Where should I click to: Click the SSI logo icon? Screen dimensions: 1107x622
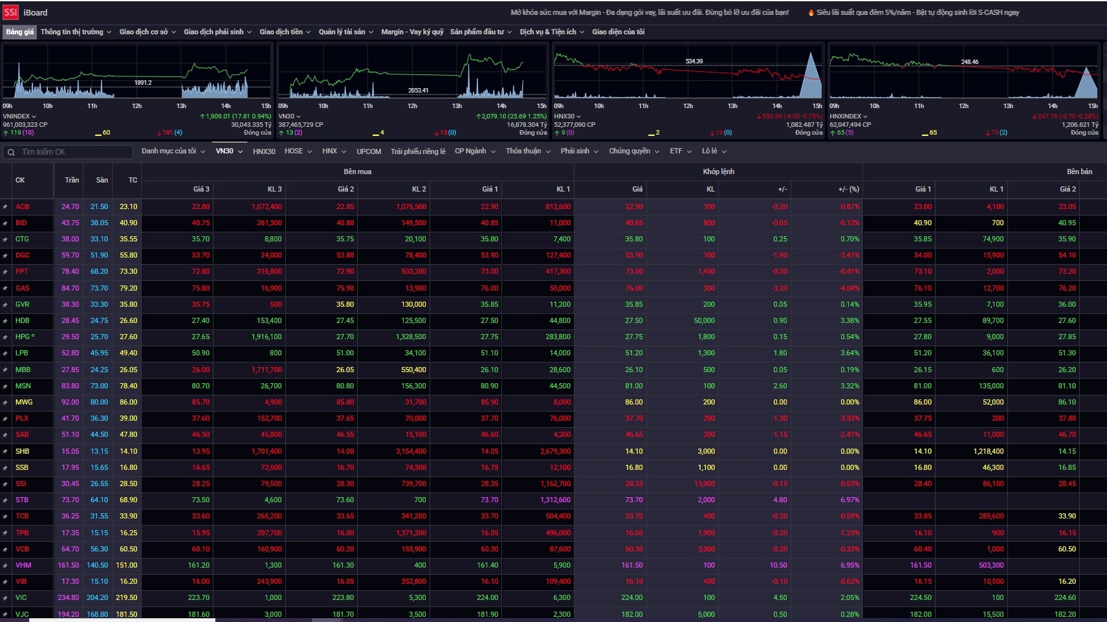pos(10,12)
